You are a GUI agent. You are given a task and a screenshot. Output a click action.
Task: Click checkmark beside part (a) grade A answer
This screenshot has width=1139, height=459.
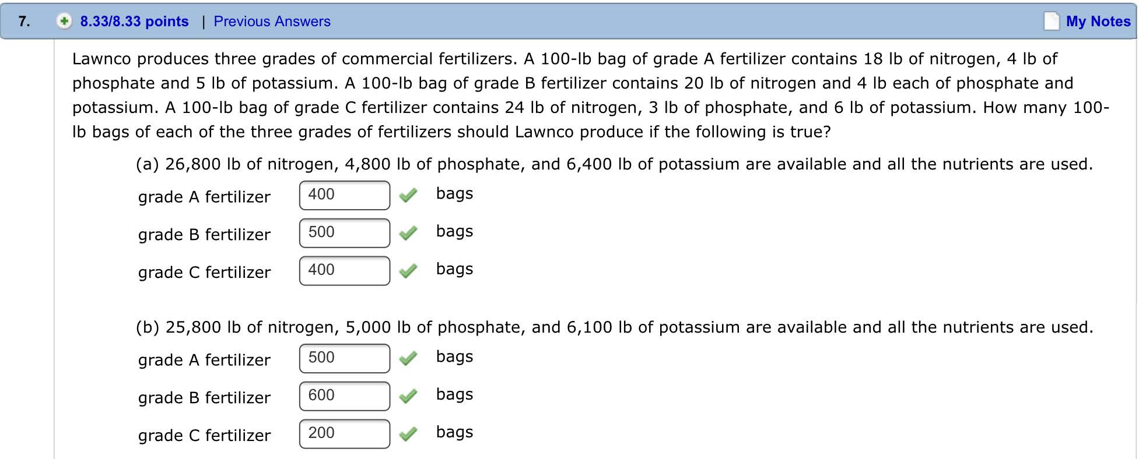[408, 195]
